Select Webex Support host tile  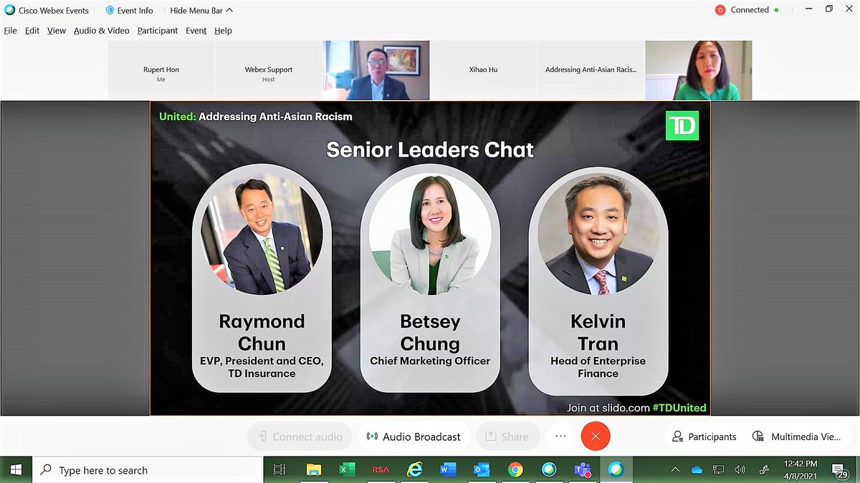pyautogui.click(x=269, y=70)
